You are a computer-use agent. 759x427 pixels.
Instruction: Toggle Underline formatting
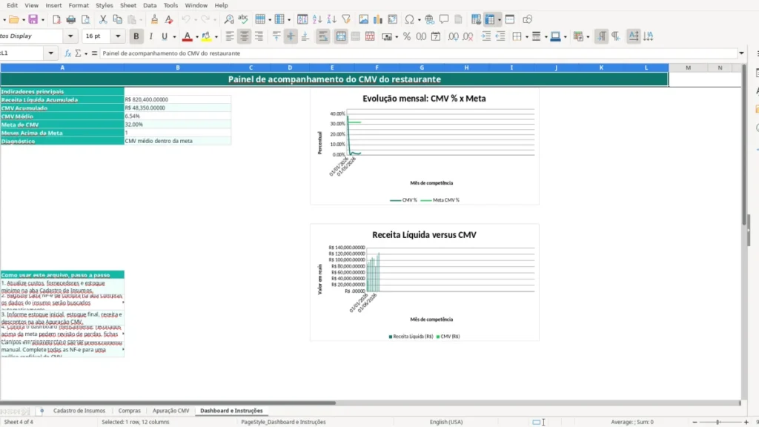click(165, 36)
